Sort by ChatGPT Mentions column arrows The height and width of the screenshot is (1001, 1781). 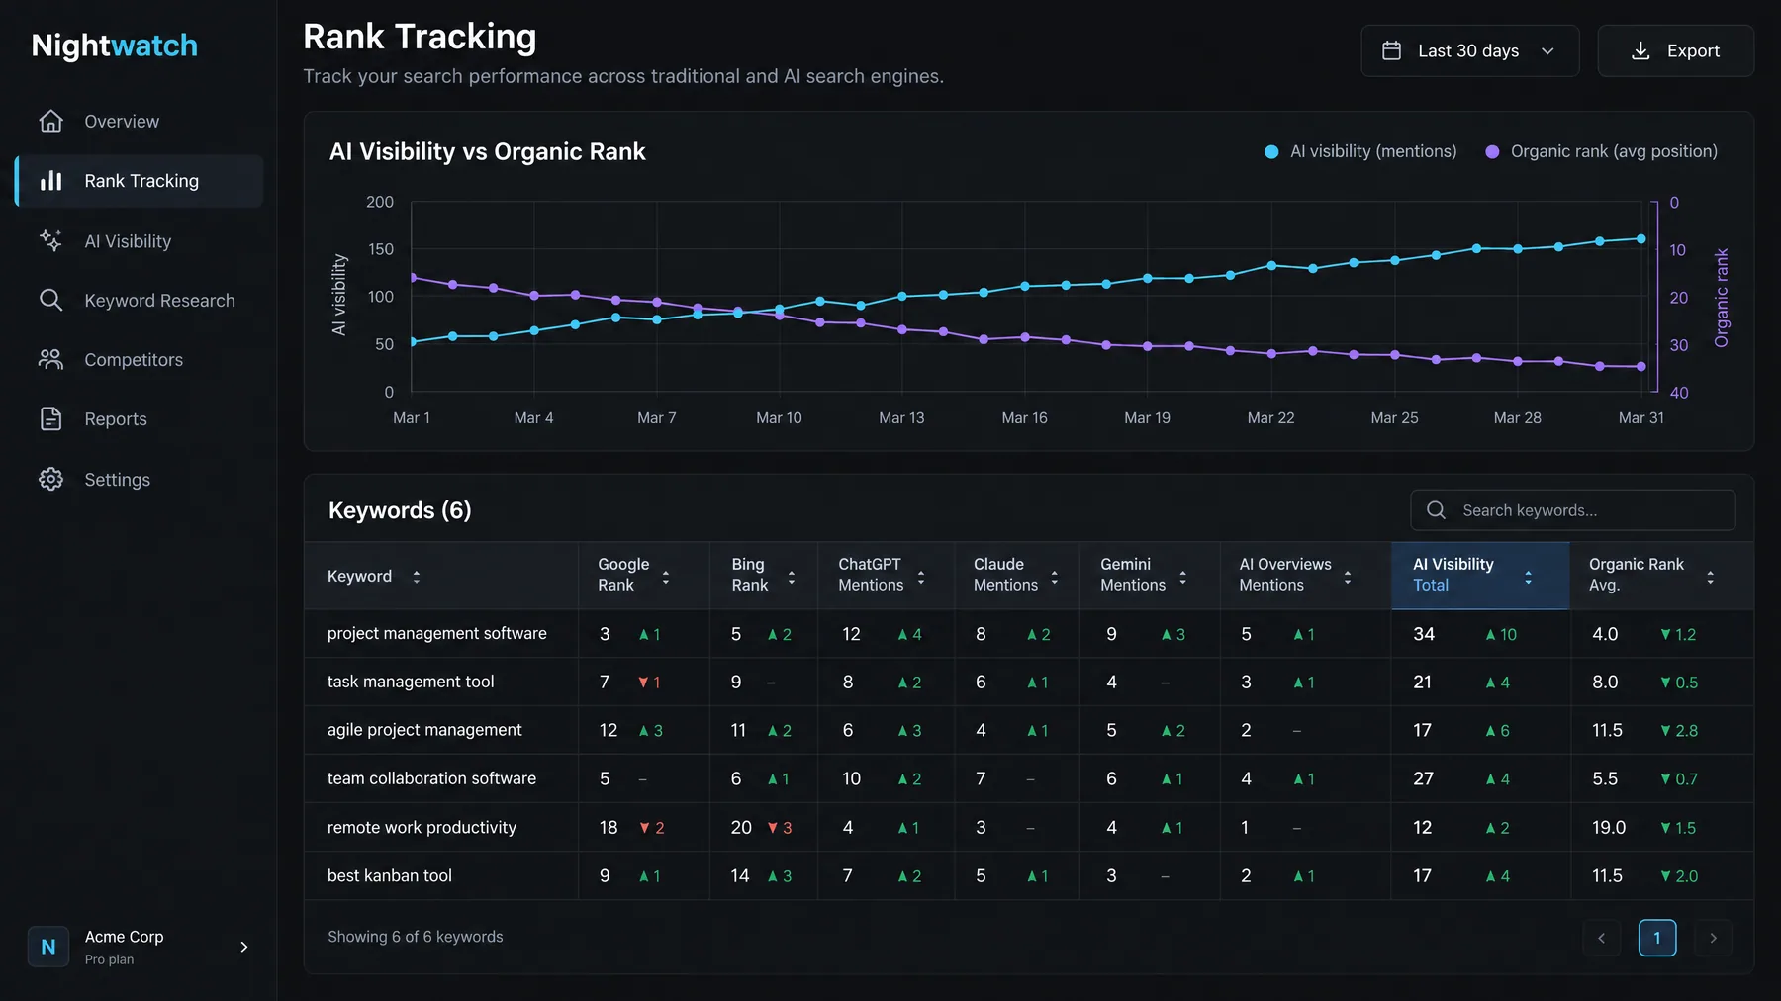coord(921,577)
